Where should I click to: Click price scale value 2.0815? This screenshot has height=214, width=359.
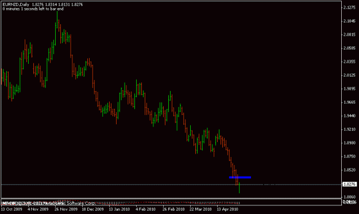point(349,35)
